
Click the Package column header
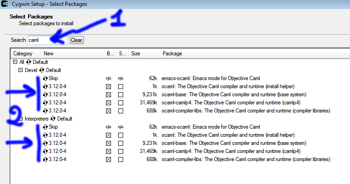pyautogui.click(x=255, y=54)
